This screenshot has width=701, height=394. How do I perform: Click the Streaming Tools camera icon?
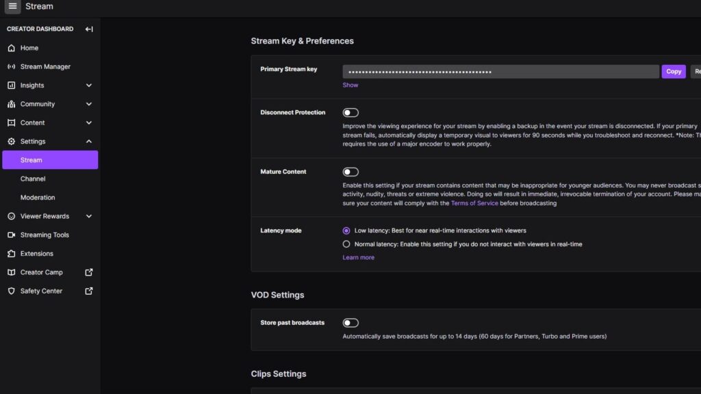11,235
